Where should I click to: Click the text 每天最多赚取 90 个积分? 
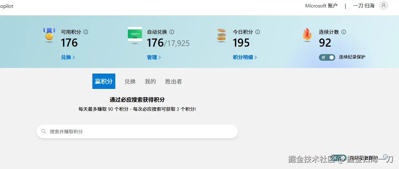click(104, 109)
